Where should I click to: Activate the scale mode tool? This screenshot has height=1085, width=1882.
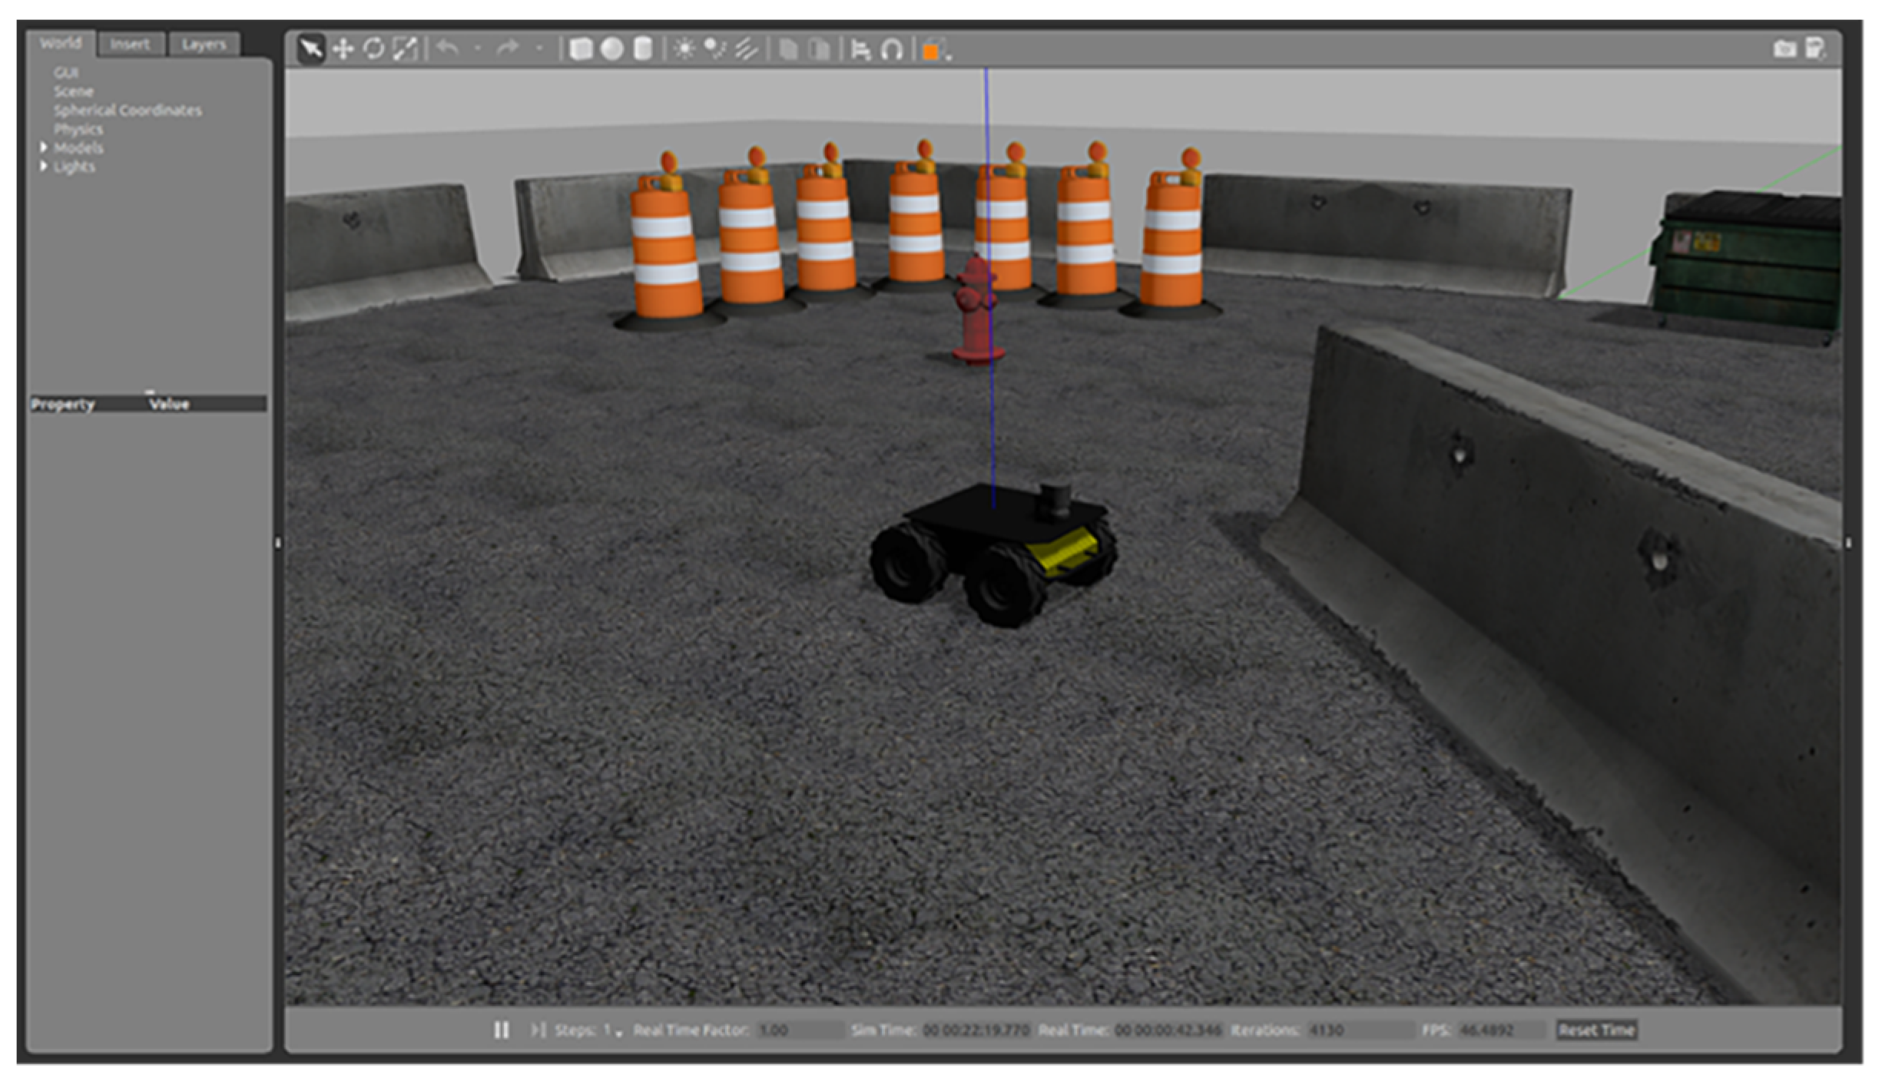click(x=405, y=50)
